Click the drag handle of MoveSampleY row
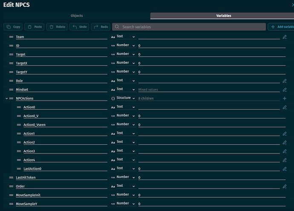Viewport: 294px width, 211px height. click(11, 204)
